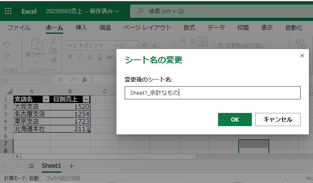Click the middle align icon
This screenshot has height=183, width=313.
pyautogui.click(x=193, y=41)
